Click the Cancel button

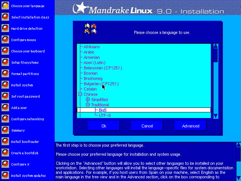click(x=147, y=126)
